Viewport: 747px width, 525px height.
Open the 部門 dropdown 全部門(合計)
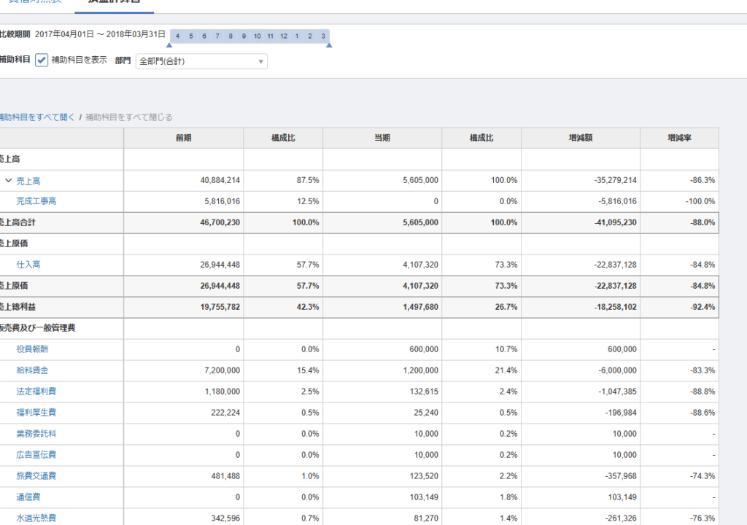pyautogui.click(x=201, y=61)
